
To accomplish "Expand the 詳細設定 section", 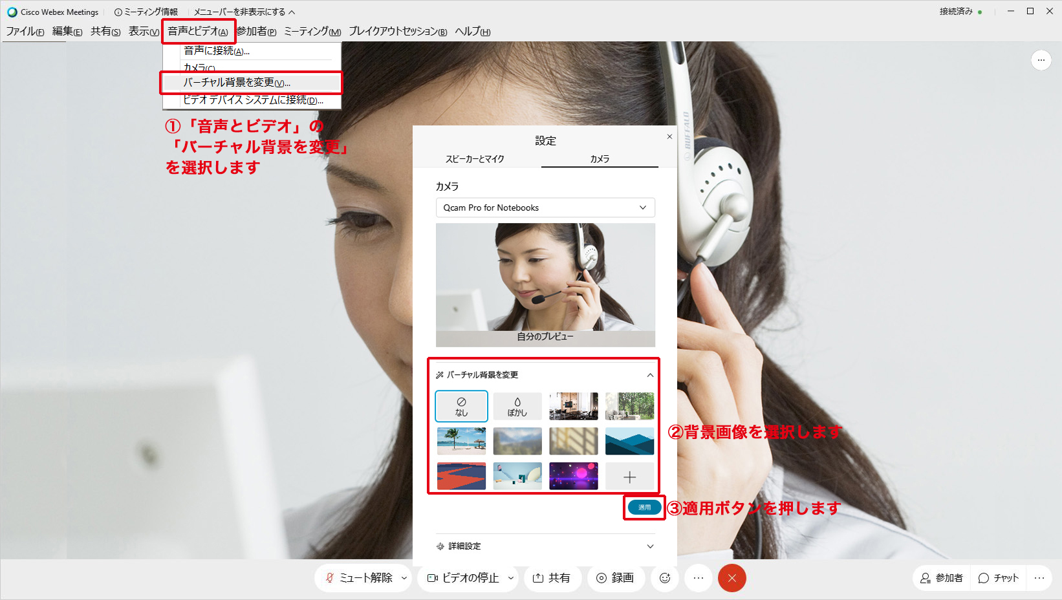I will (545, 546).
